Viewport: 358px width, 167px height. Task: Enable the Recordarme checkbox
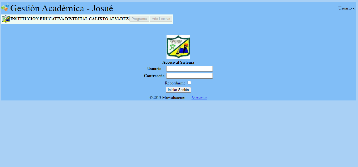coord(189,83)
